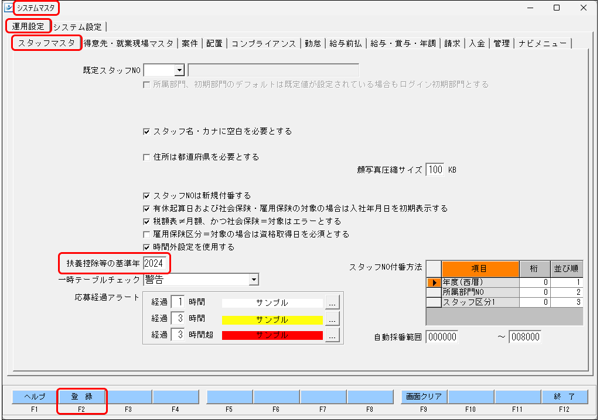Click the 画面クリア F9 button
This screenshot has height=420, width=600.
point(424,397)
